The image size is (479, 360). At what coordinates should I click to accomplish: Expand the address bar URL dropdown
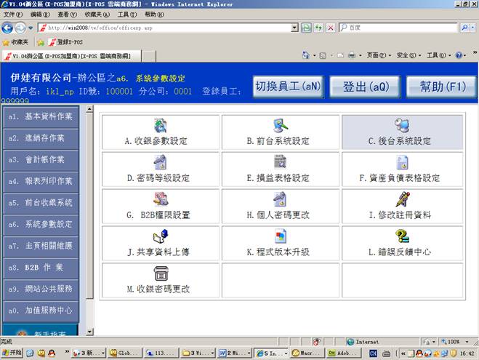[295, 28]
